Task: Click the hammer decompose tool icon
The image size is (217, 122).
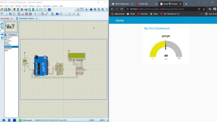Action: pyautogui.click(x=46, y=14)
